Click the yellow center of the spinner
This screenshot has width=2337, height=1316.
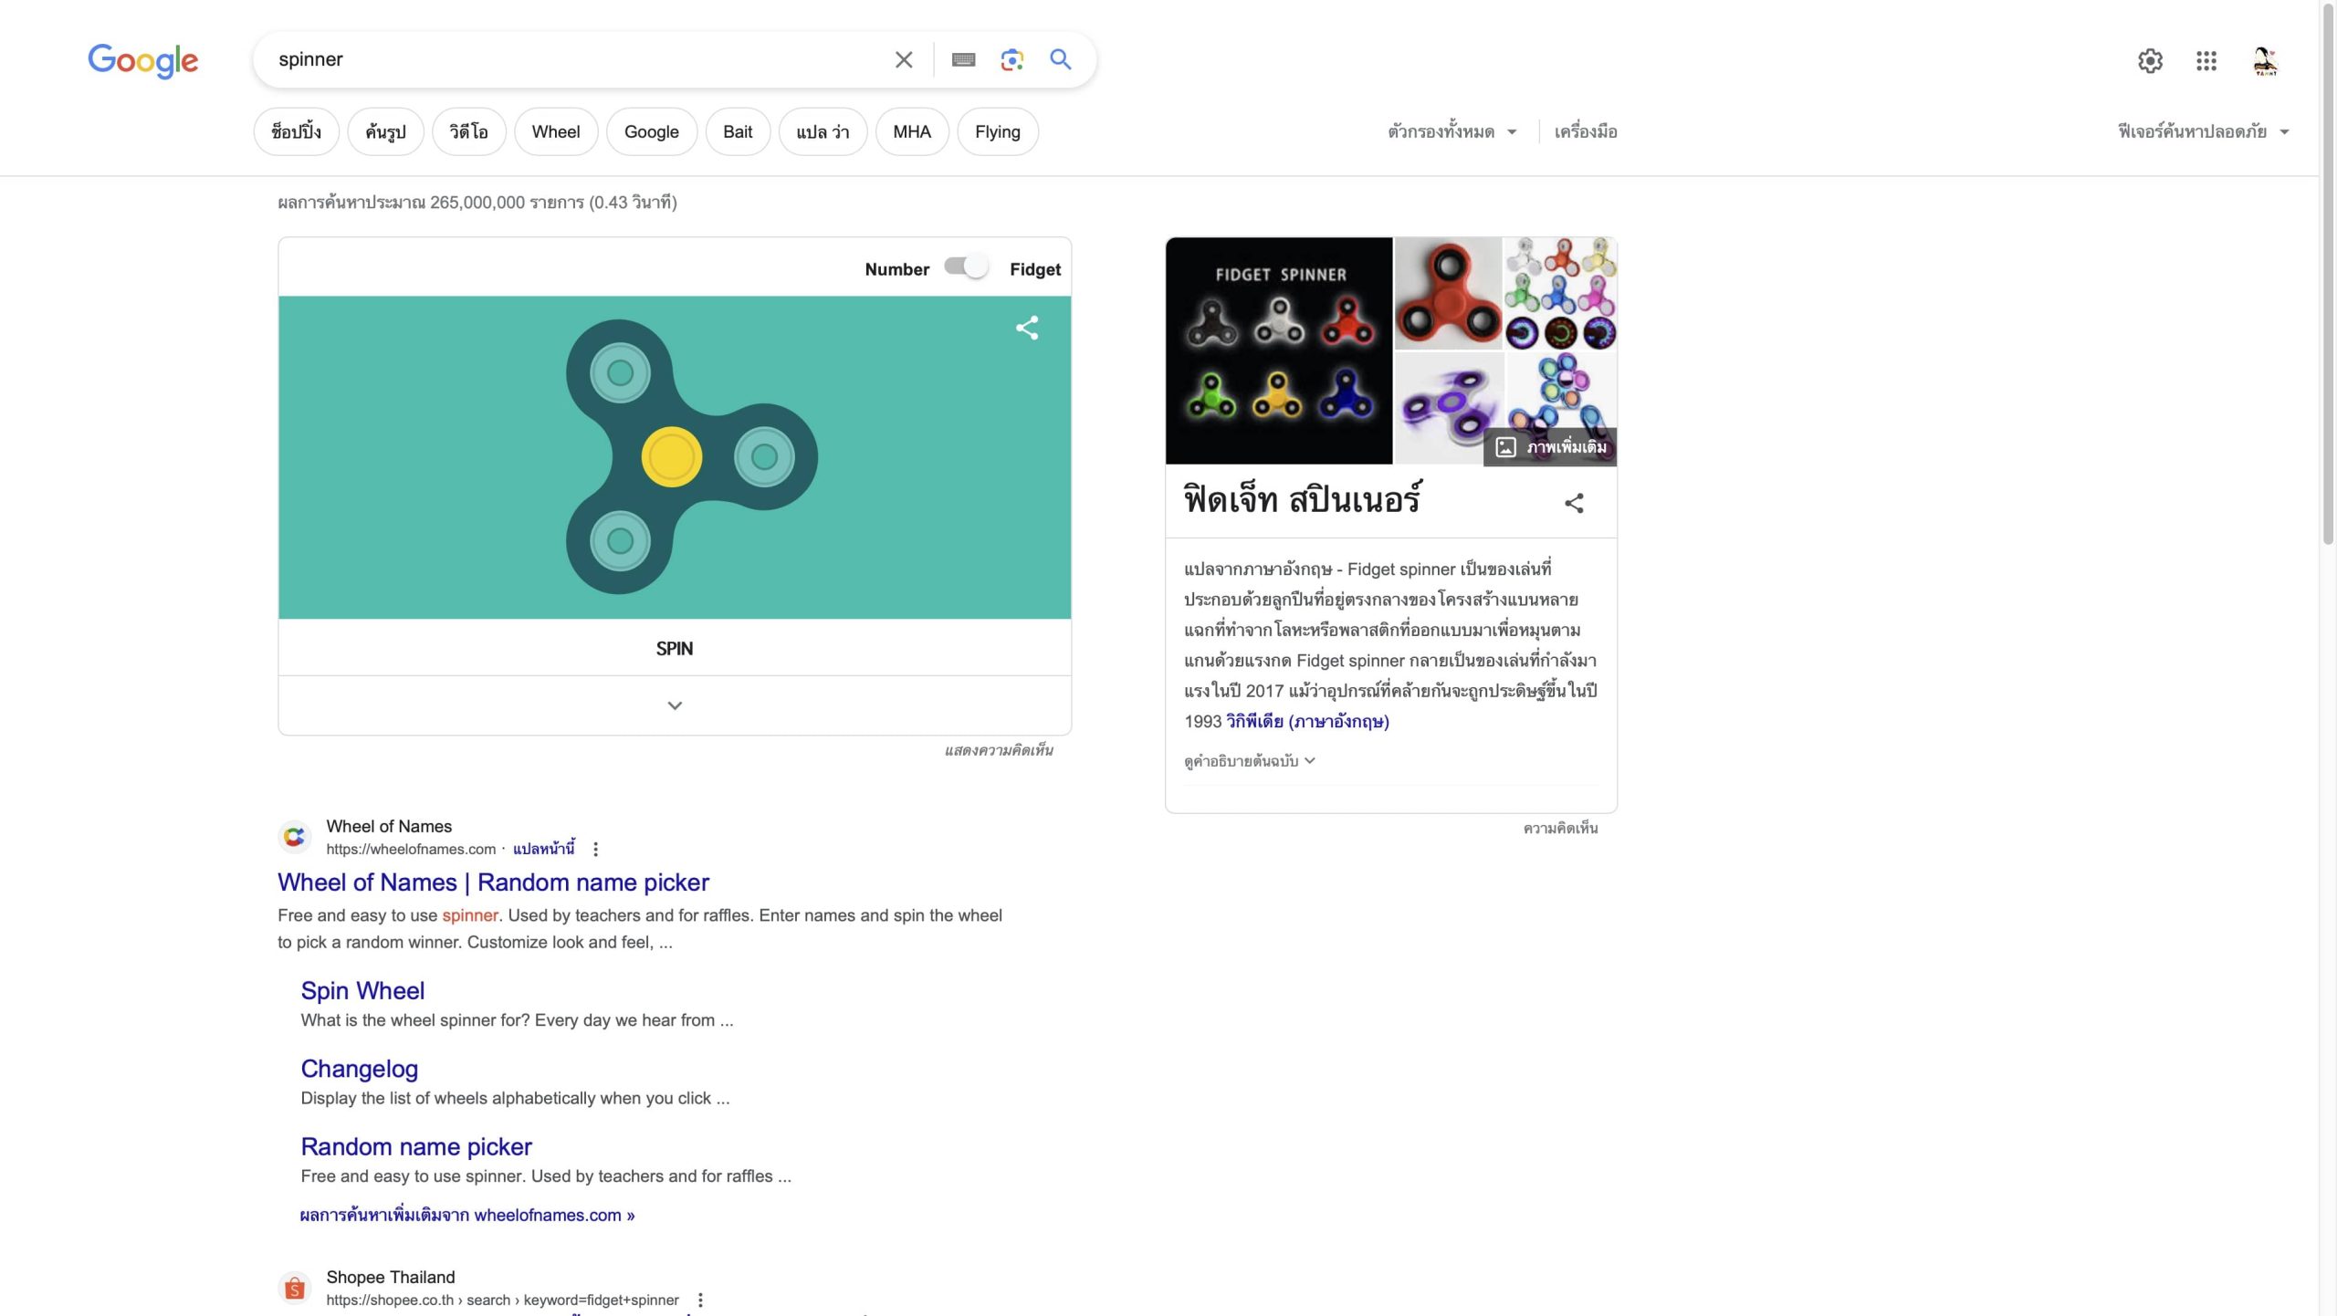click(x=672, y=457)
